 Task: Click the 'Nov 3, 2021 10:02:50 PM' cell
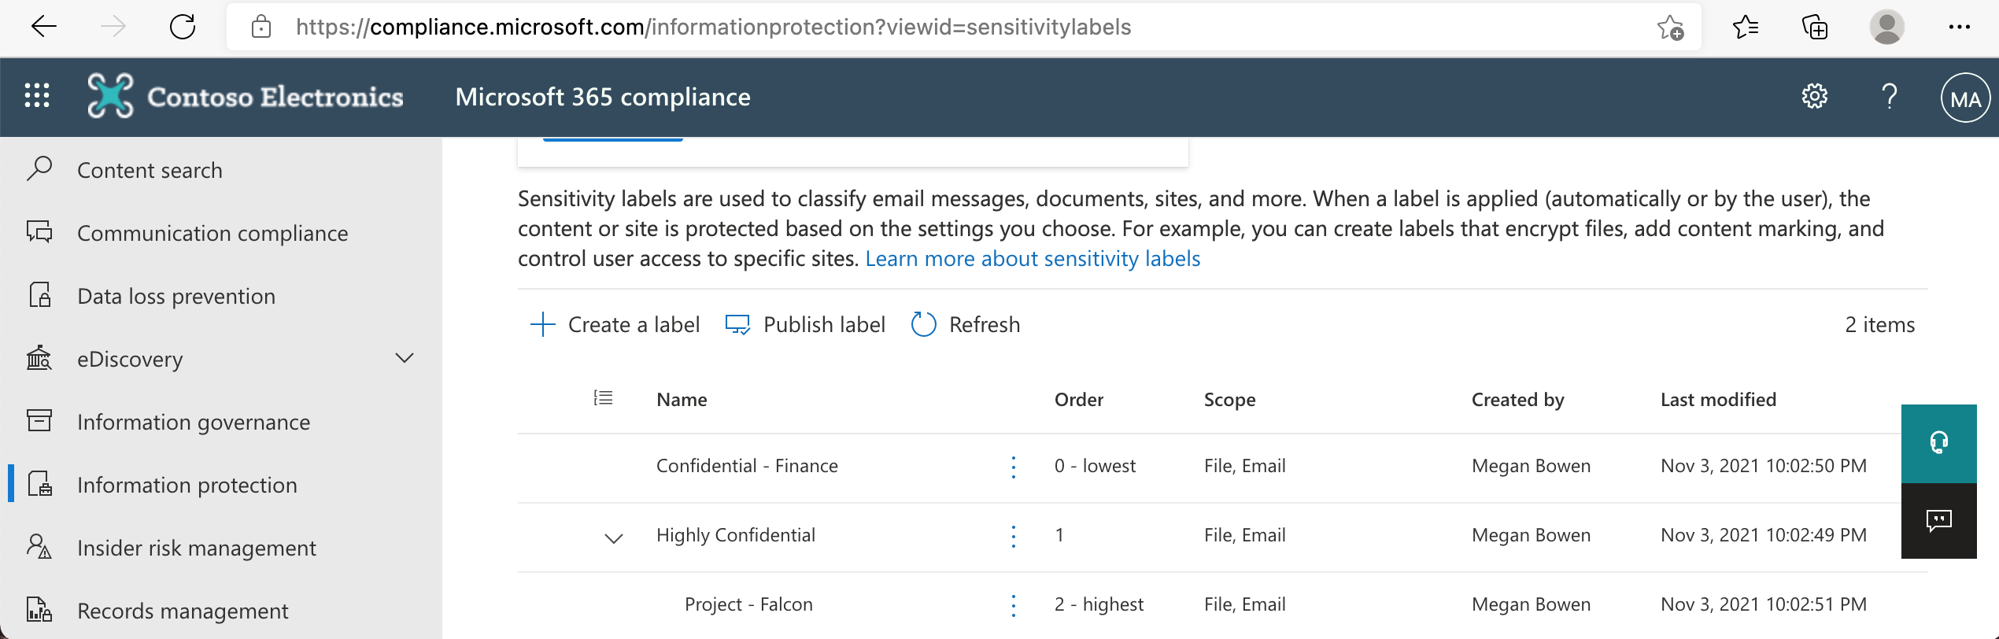point(1764,466)
